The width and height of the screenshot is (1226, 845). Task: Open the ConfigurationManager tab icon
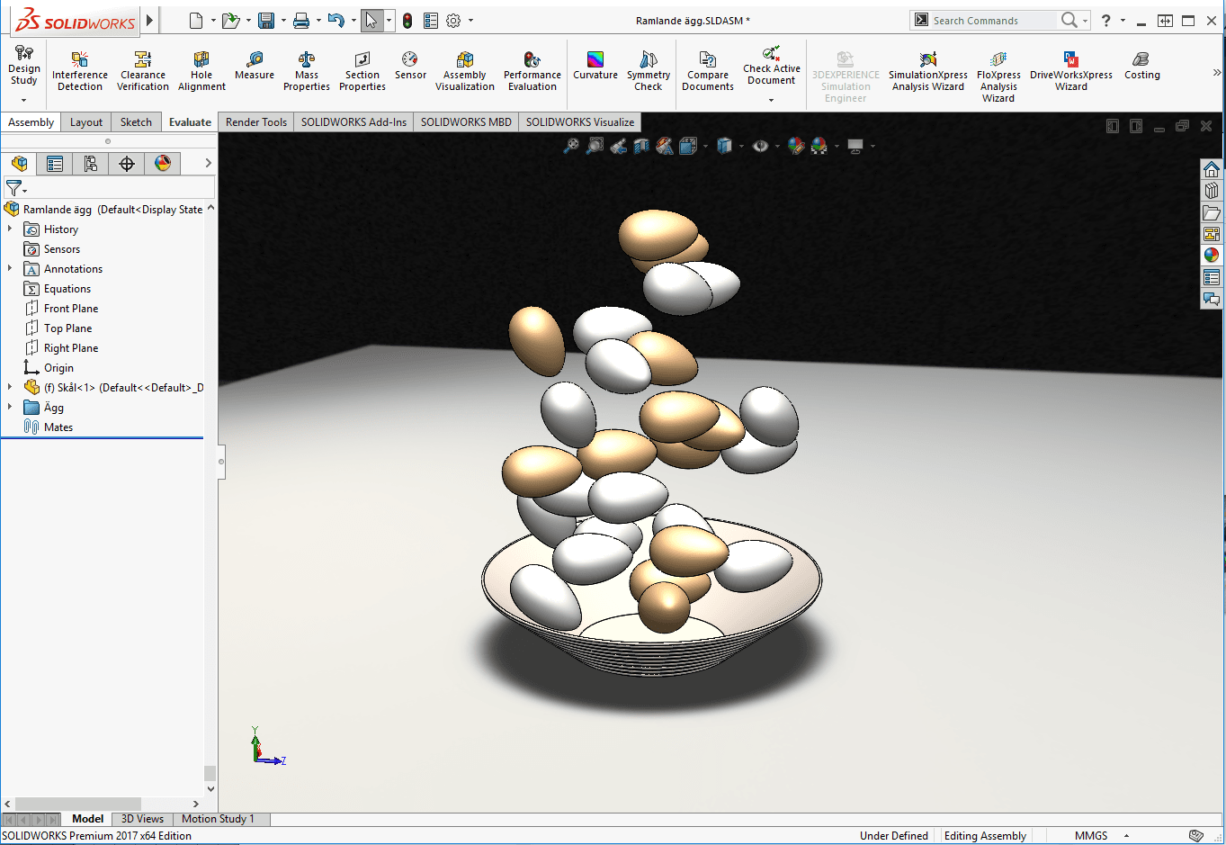tap(91, 163)
